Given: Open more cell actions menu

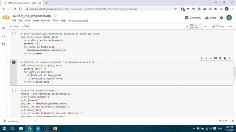Looking at the screenshot, I should click(229, 58).
